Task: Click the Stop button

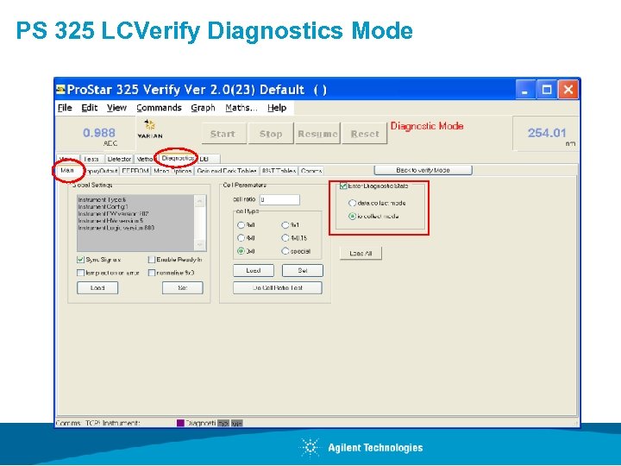Action: 271,134
